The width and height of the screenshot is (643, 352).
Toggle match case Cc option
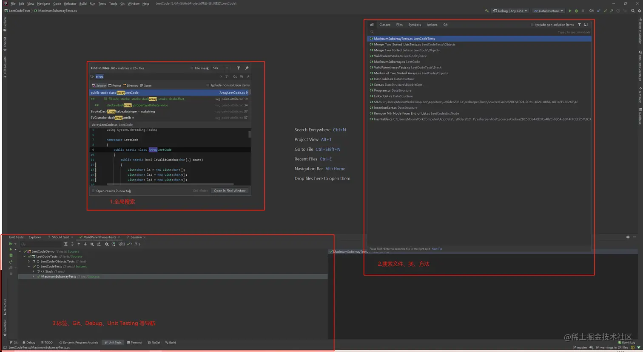coord(235,76)
